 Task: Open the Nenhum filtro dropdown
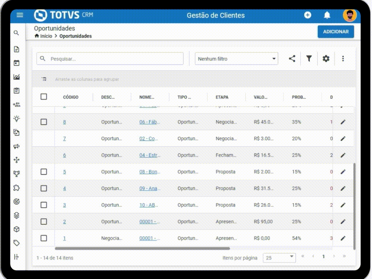[236, 59]
